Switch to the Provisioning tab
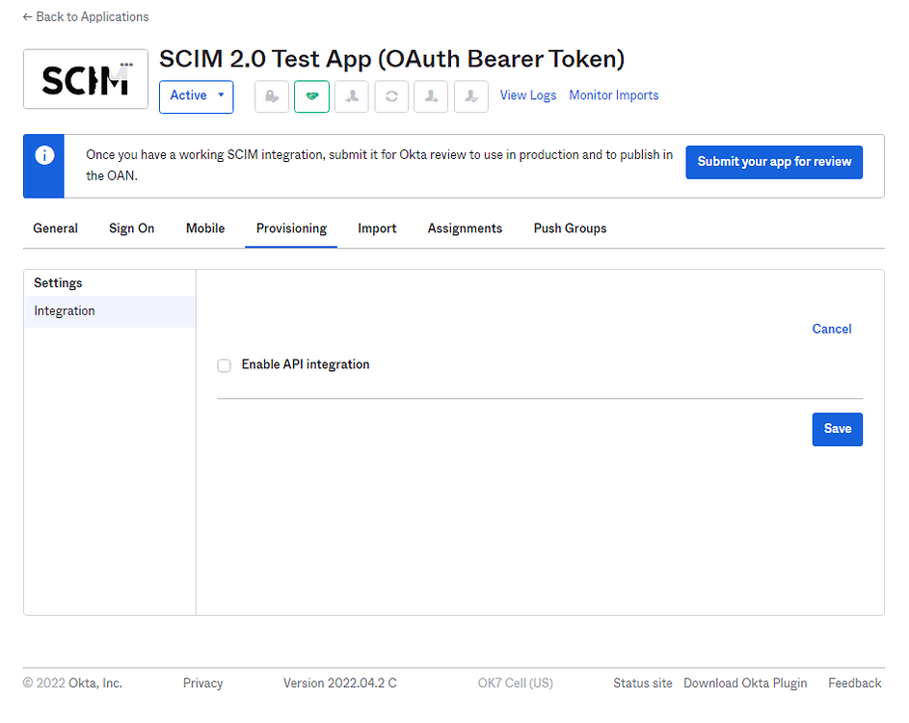 click(291, 228)
